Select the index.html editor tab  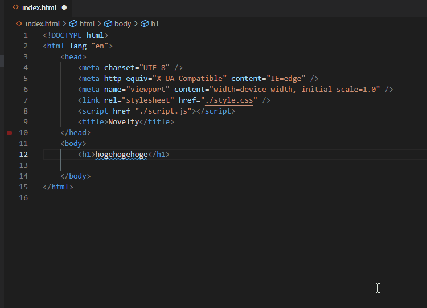click(x=39, y=7)
